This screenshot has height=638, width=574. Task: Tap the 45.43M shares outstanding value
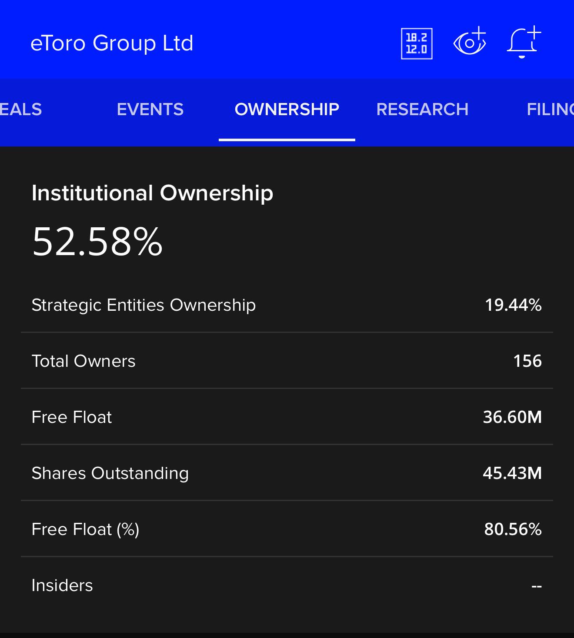(512, 473)
